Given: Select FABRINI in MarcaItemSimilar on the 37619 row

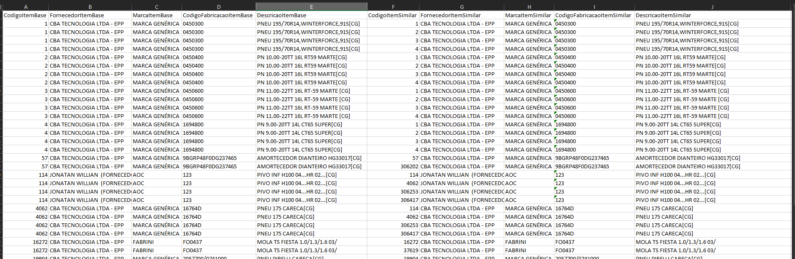Looking at the screenshot, I should (x=529, y=250).
